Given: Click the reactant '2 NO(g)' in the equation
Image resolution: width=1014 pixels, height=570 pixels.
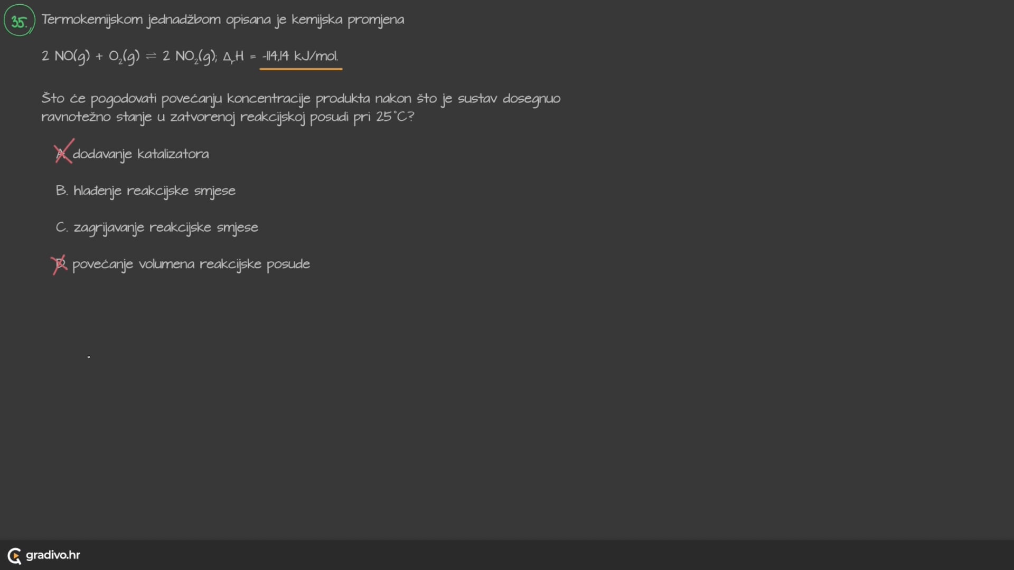Looking at the screenshot, I should (x=65, y=56).
